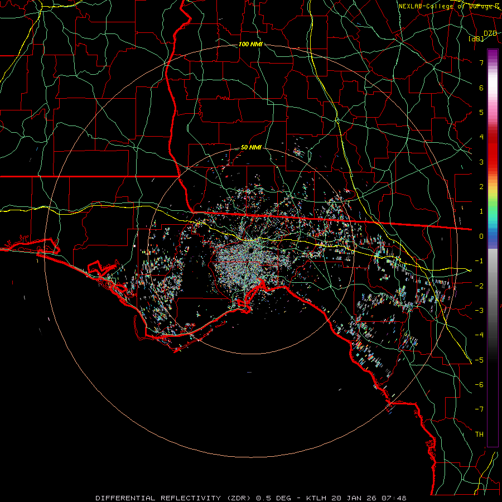Select the 1 value on the color scale

click(481, 211)
